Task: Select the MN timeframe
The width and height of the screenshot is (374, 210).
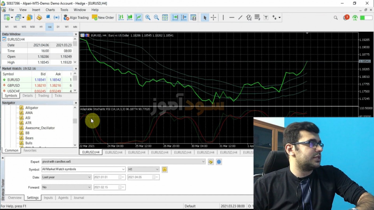Action: (75, 27)
